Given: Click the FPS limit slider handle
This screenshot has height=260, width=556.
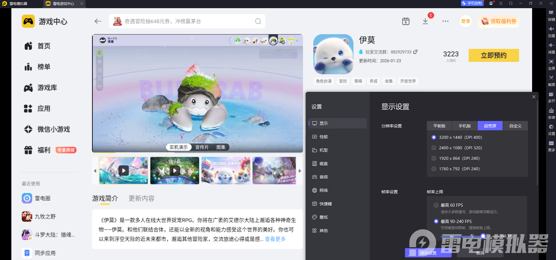Looking at the screenshot, I should pyautogui.click(x=483, y=236).
